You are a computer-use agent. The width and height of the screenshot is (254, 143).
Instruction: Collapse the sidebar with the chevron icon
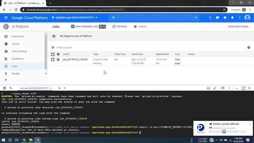coord(6,80)
